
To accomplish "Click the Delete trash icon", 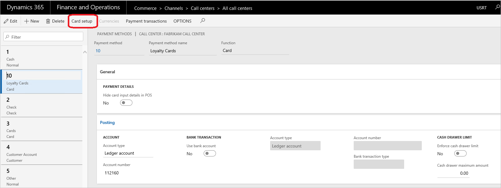I will click(48, 21).
